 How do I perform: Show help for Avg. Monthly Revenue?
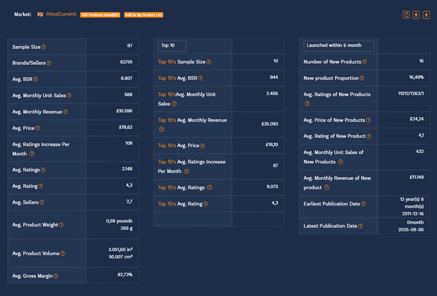click(65, 111)
